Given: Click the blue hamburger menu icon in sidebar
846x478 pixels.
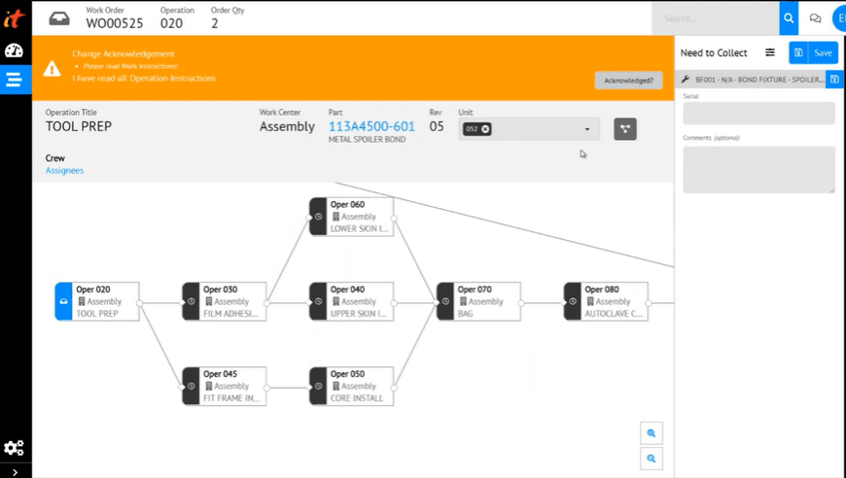Looking at the screenshot, I should (x=14, y=80).
